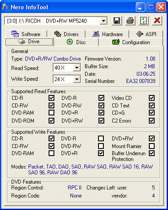Switch to the Disc tab

[x=76, y=42]
